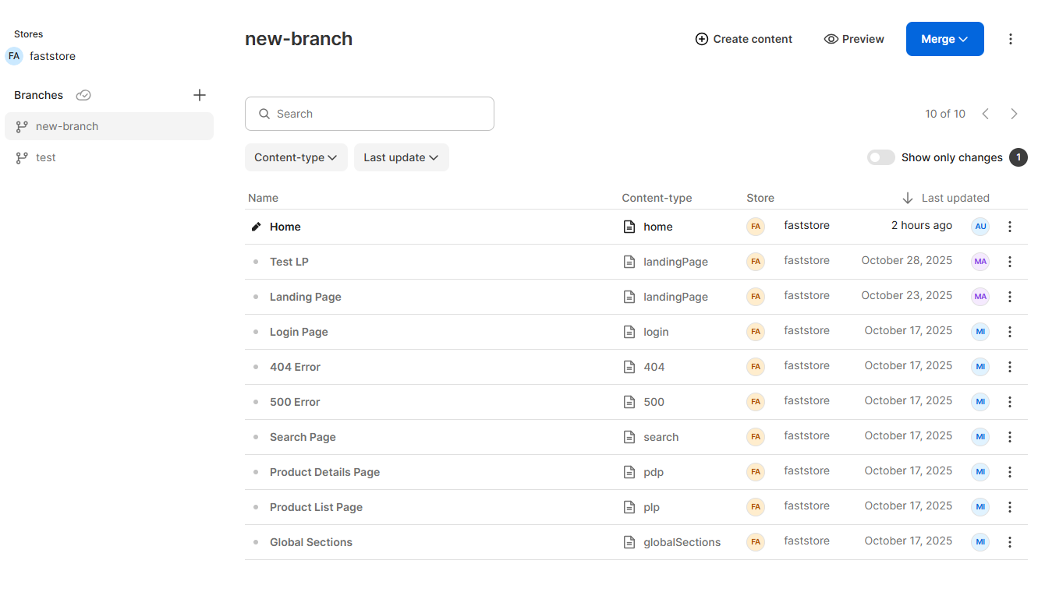Go to the next results page arrow
The image size is (1038, 599).
point(1014,114)
